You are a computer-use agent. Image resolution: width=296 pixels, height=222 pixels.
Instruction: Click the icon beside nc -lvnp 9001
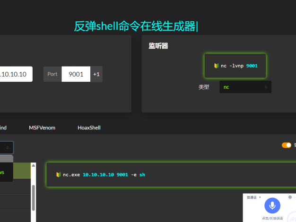(x=217, y=66)
